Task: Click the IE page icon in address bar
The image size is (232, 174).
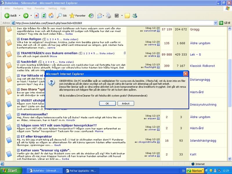Action: 13,23
